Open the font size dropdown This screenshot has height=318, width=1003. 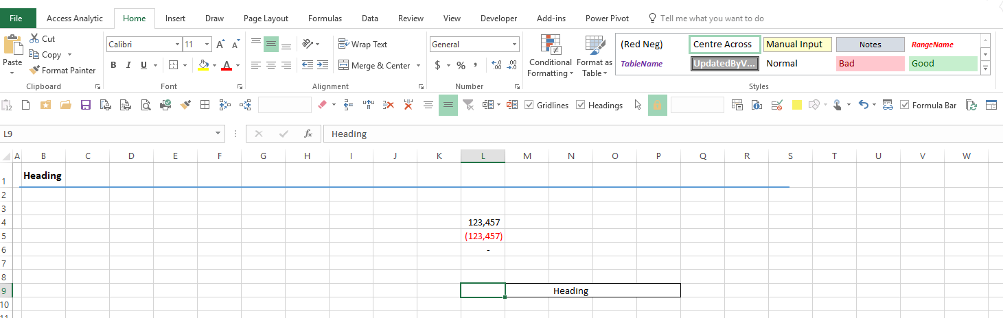[x=207, y=45]
